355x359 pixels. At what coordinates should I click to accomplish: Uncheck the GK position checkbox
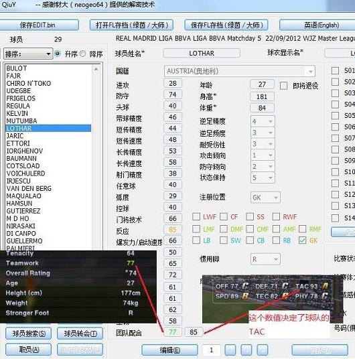[302, 240]
